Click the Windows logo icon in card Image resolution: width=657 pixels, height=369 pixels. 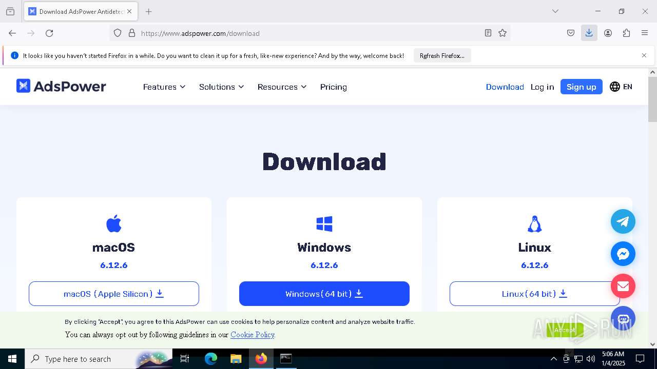pyautogui.click(x=324, y=223)
